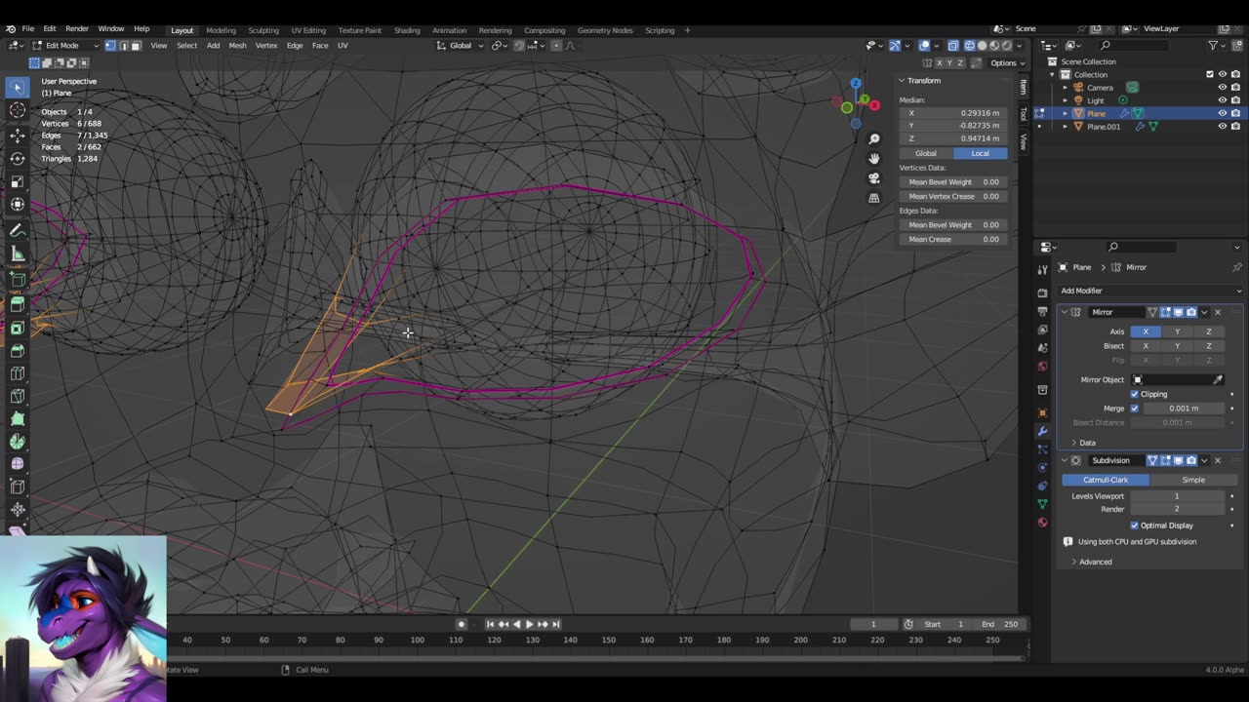Toggle Collection exclude checkbox in outliner
This screenshot has height=702, width=1249.
[x=1210, y=74]
